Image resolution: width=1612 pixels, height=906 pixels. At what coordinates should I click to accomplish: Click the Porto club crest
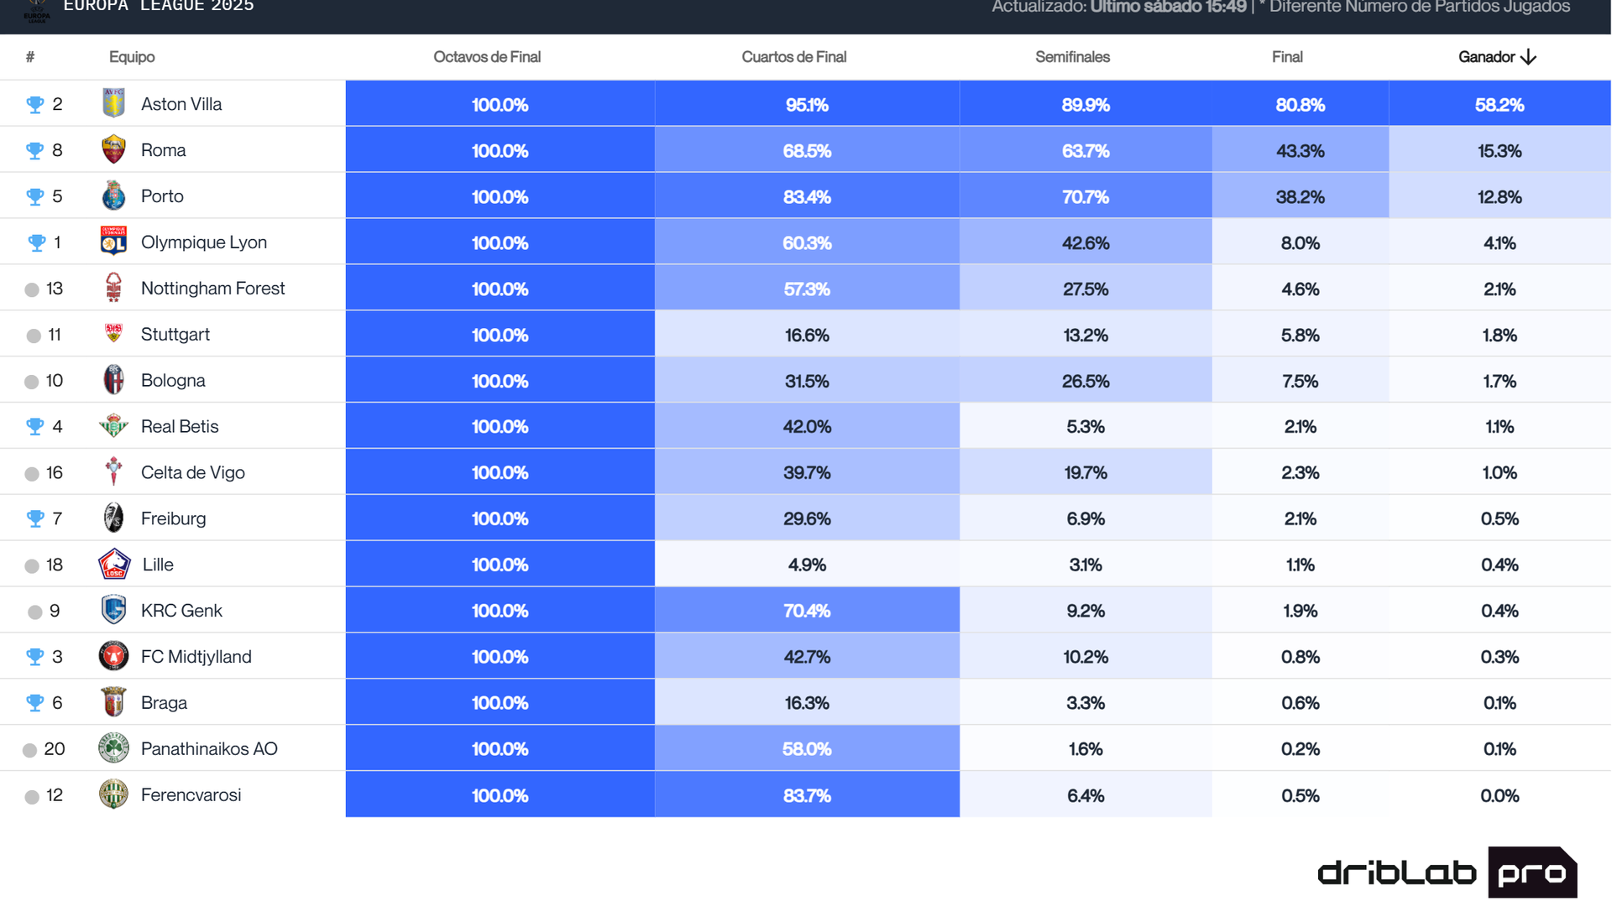click(113, 195)
